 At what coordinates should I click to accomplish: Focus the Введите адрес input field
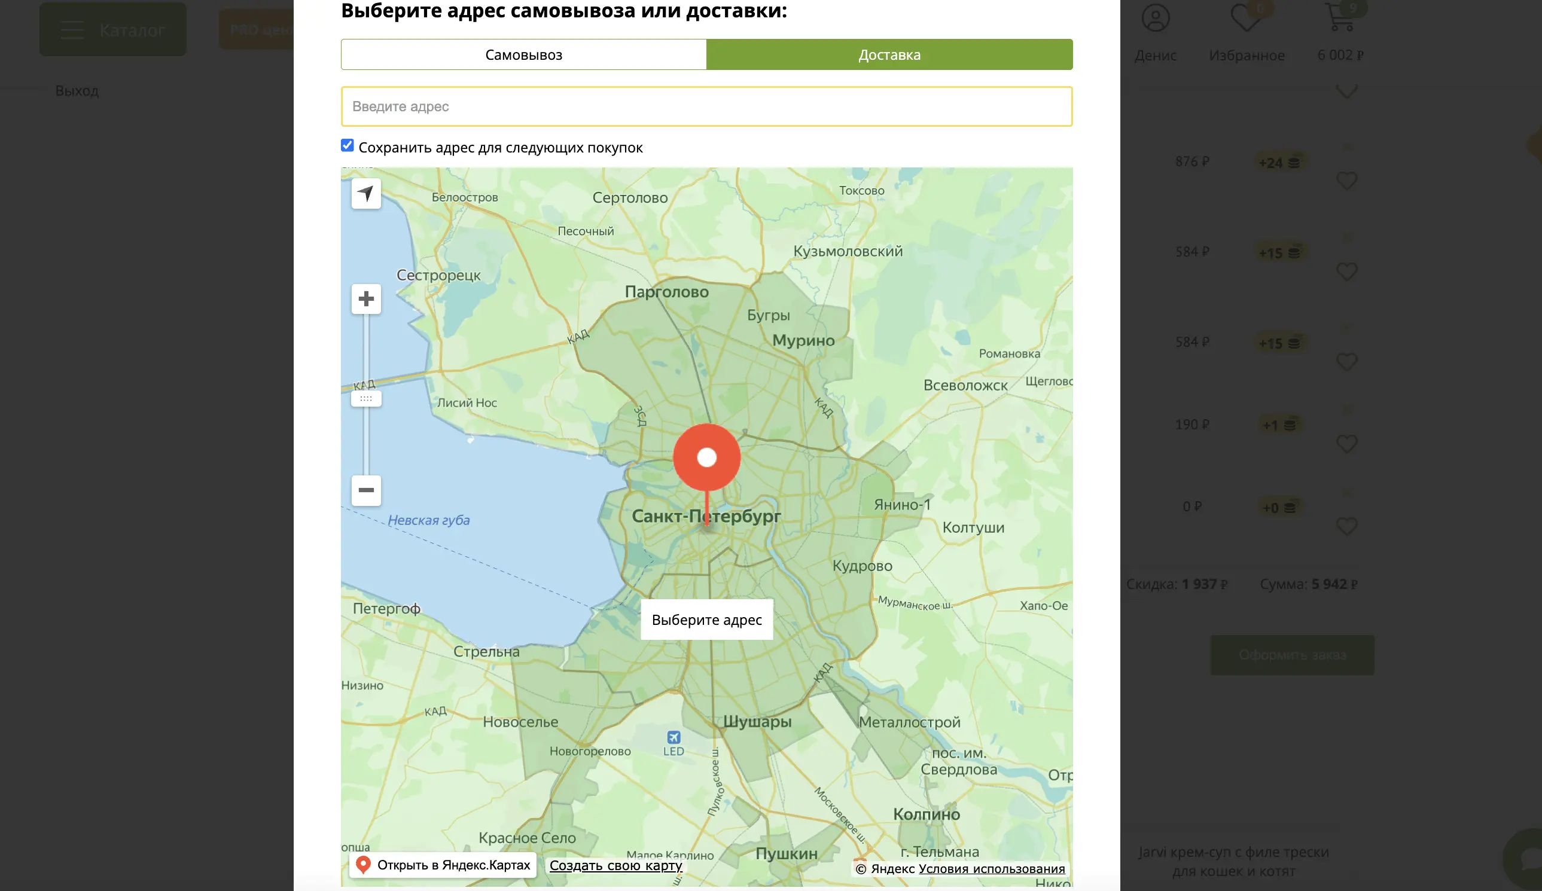click(x=707, y=106)
